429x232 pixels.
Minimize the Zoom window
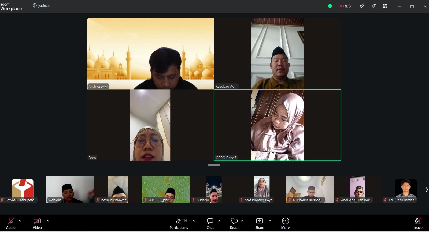399,6
